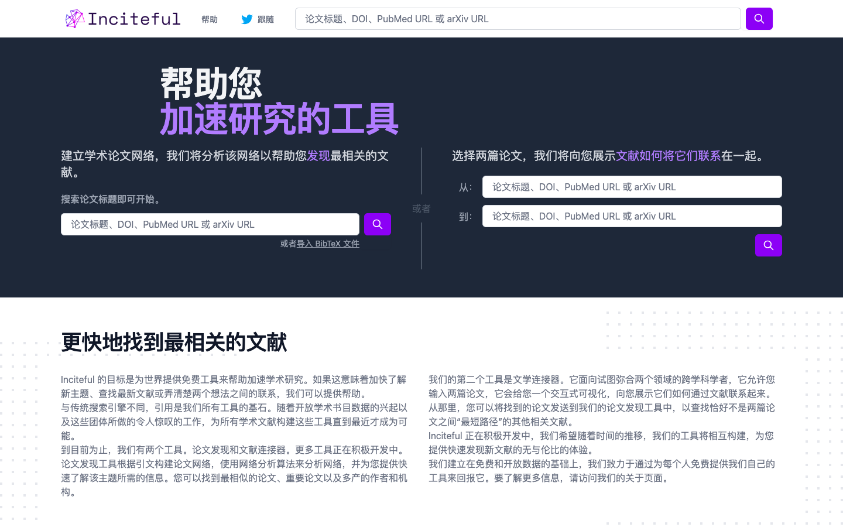Viewport: 843px width, 527px height.
Task: Click the paper title search box on the left
Action: tap(210, 224)
